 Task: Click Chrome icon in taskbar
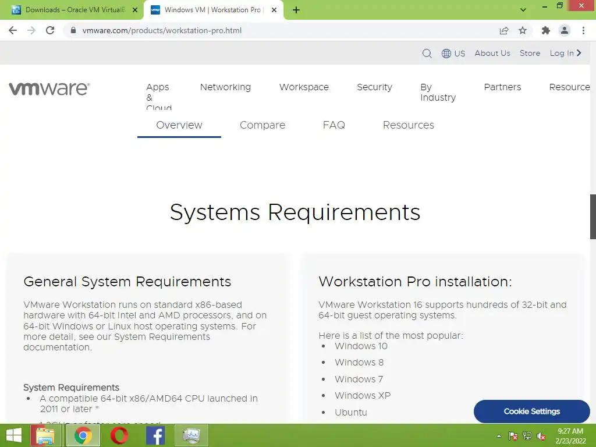coord(83,435)
